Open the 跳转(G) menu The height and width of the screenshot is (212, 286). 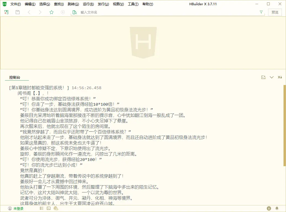(73, 4)
